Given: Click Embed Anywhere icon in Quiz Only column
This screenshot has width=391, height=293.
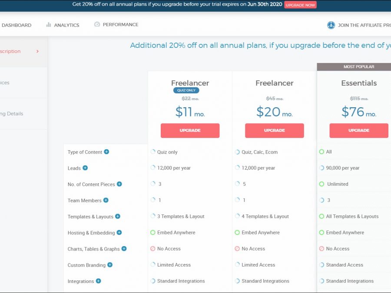Looking at the screenshot, I should 153,233.
